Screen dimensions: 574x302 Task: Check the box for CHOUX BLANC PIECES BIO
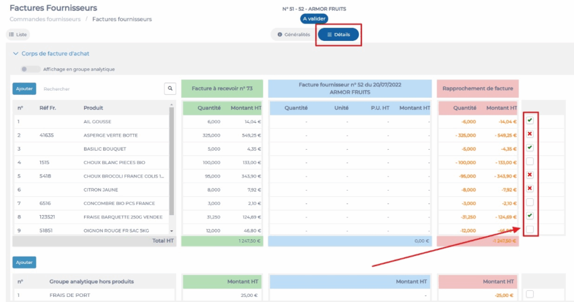[530, 161]
